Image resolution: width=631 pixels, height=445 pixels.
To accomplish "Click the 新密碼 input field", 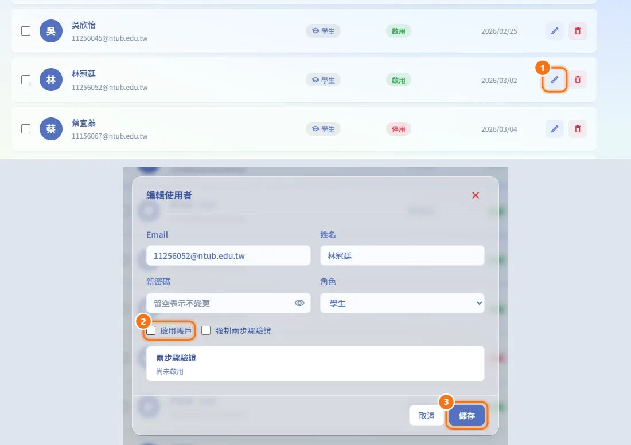I will pyautogui.click(x=228, y=303).
